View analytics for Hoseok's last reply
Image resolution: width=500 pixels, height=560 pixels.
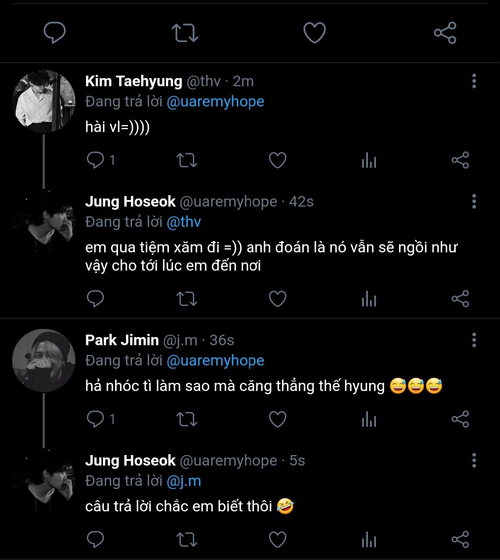pyautogui.click(x=369, y=540)
